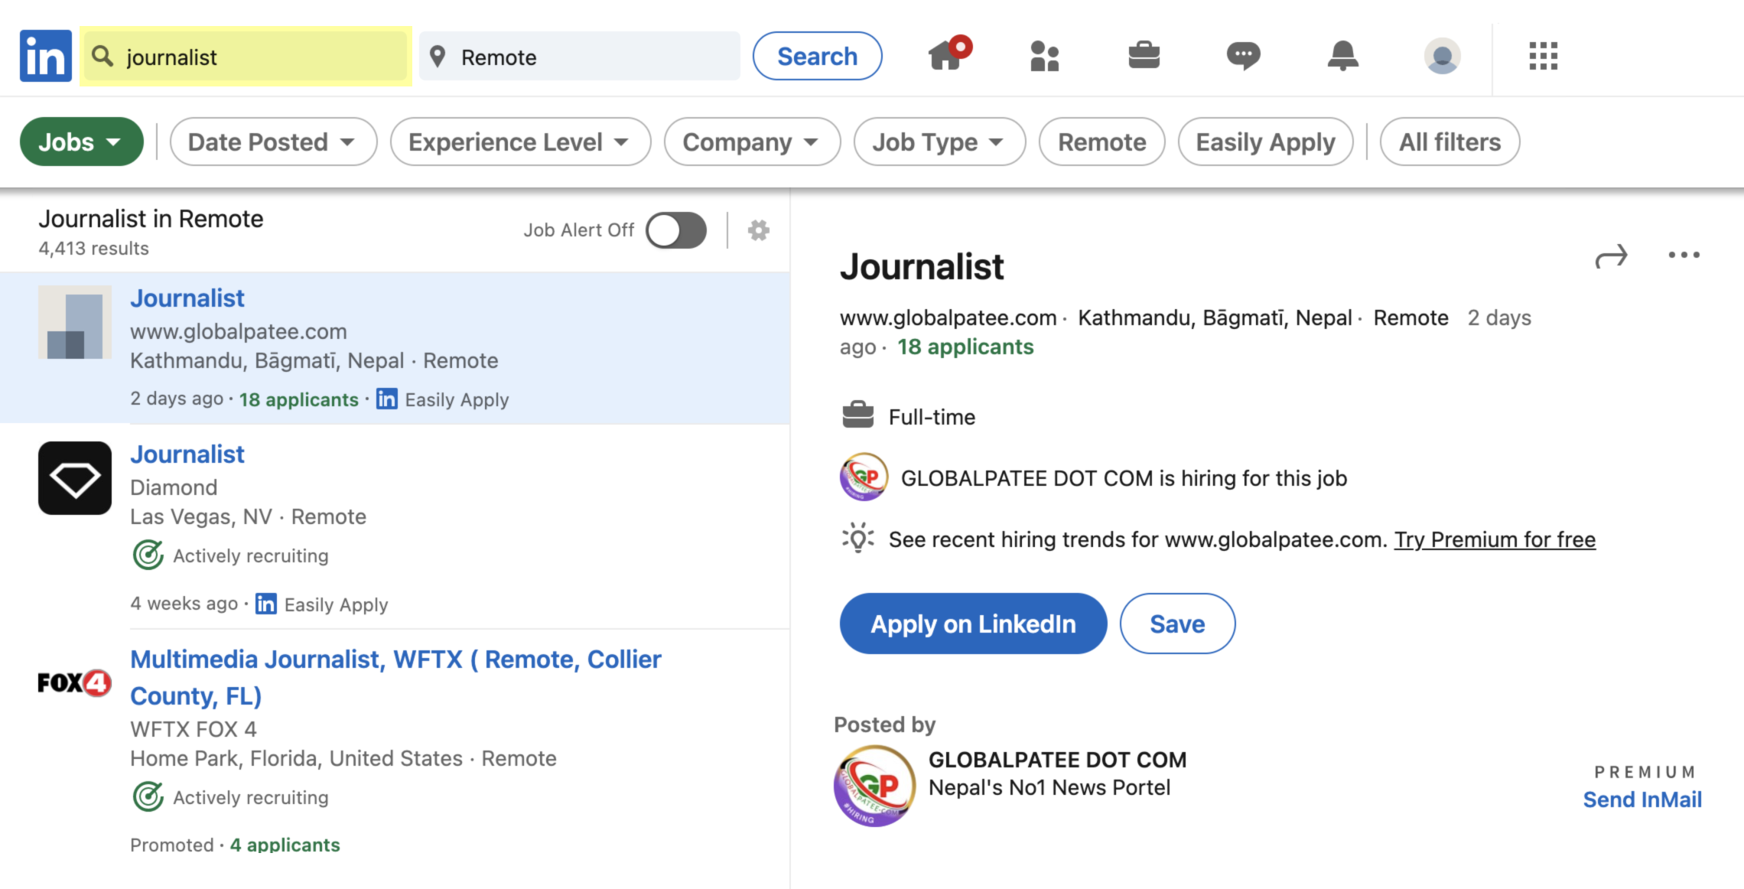Save the Journalist job
This screenshot has height=889, width=1744.
(1177, 624)
